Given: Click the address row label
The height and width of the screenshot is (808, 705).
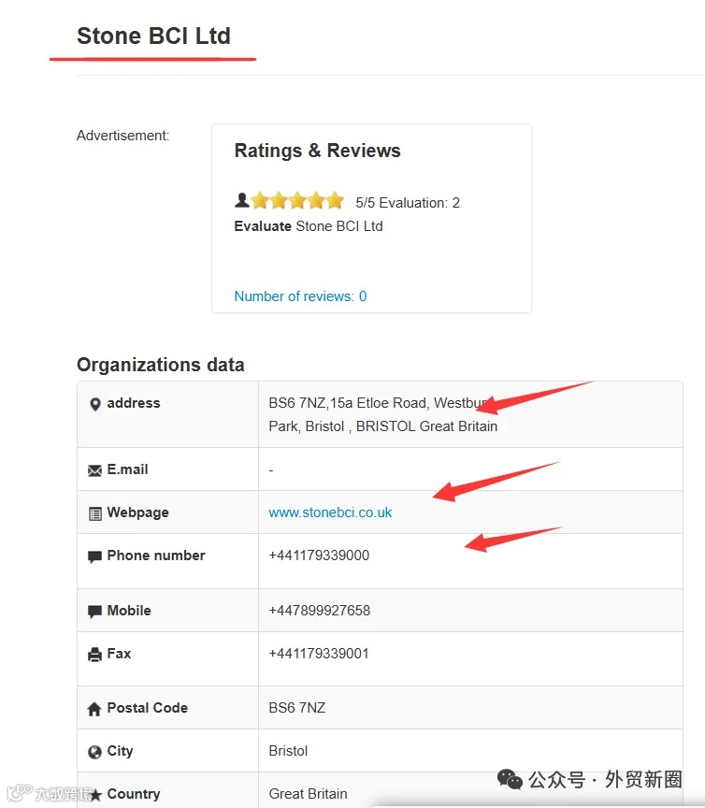Looking at the screenshot, I should tap(134, 403).
